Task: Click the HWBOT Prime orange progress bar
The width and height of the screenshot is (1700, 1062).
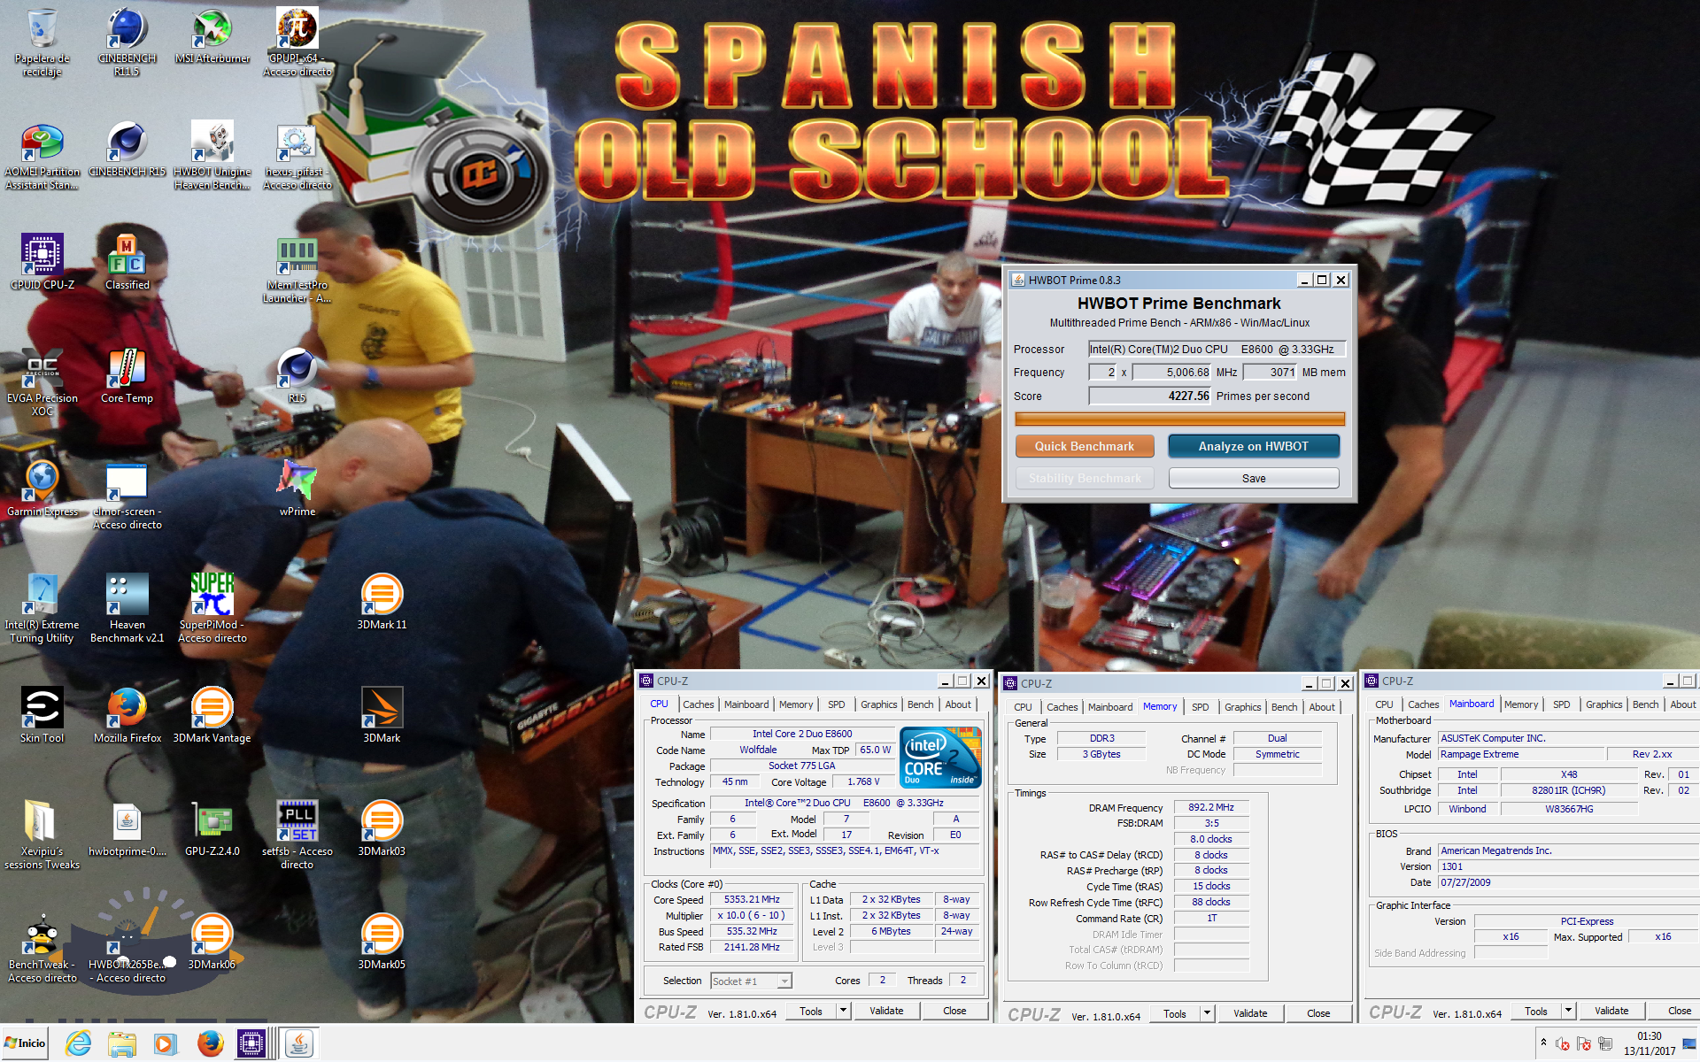Action: 1179,419
